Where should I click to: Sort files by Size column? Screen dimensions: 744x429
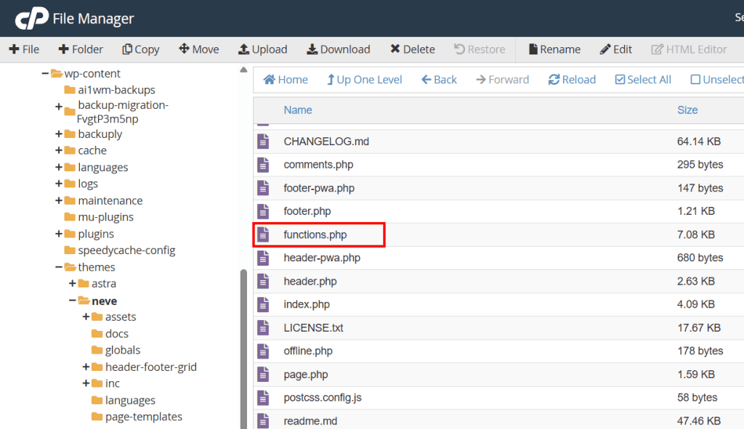pyautogui.click(x=687, y=110)
